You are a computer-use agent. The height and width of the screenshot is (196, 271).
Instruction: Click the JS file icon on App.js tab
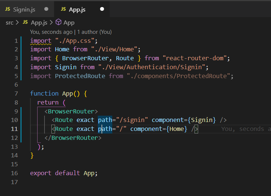click(63, 9)
